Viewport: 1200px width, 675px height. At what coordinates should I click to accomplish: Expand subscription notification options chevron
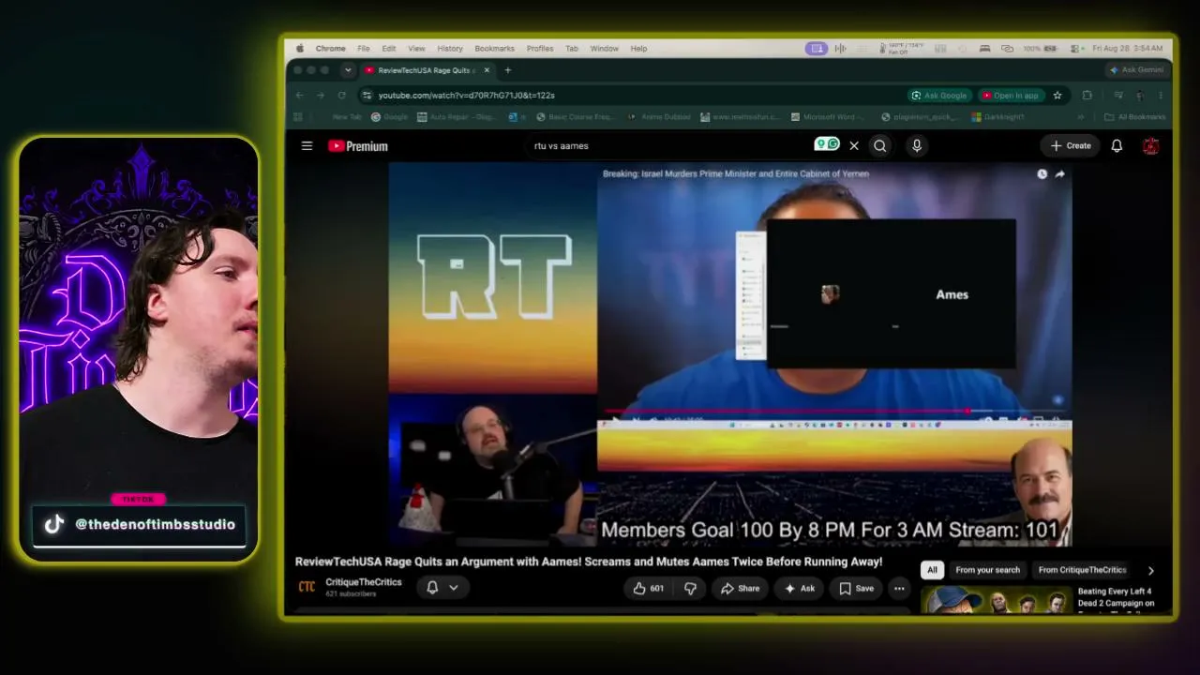[454, 587]
